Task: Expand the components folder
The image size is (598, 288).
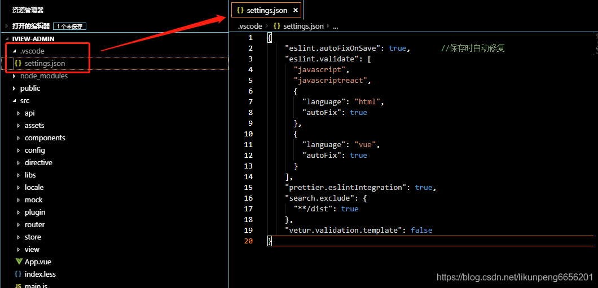Action: [x=19, y=138]
